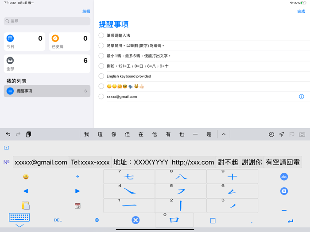Screen dimensions: 310x232
Task: Insert 有空請回電 phrase shortcut
Action: pyautogui.click(x=283, y=162)
